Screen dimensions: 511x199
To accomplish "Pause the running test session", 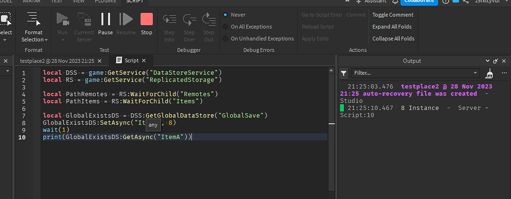I will 105,23.
